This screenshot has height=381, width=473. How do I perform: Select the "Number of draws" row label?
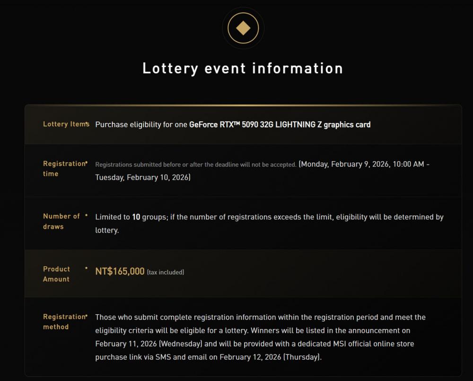(61, 221)
